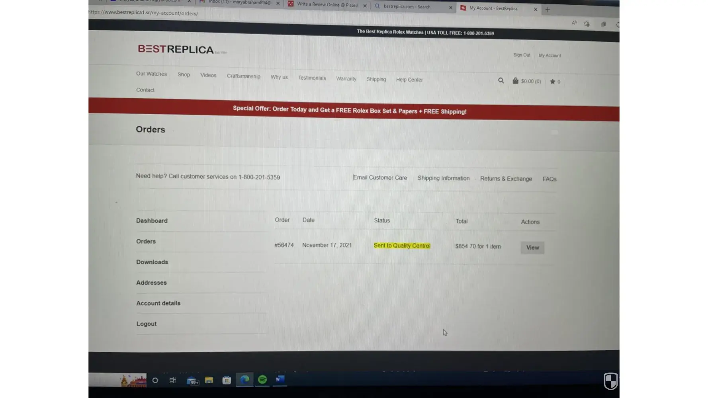Open the Mail app with 99+ badge
This screenshot has width=708, height=398.
(192, 380)
